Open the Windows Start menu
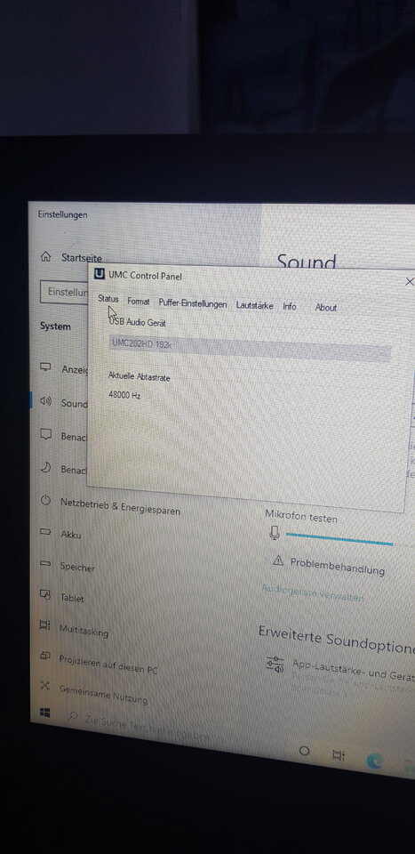Image resolution: width=415 pixels, height=854 pixels. pos(45,713)
